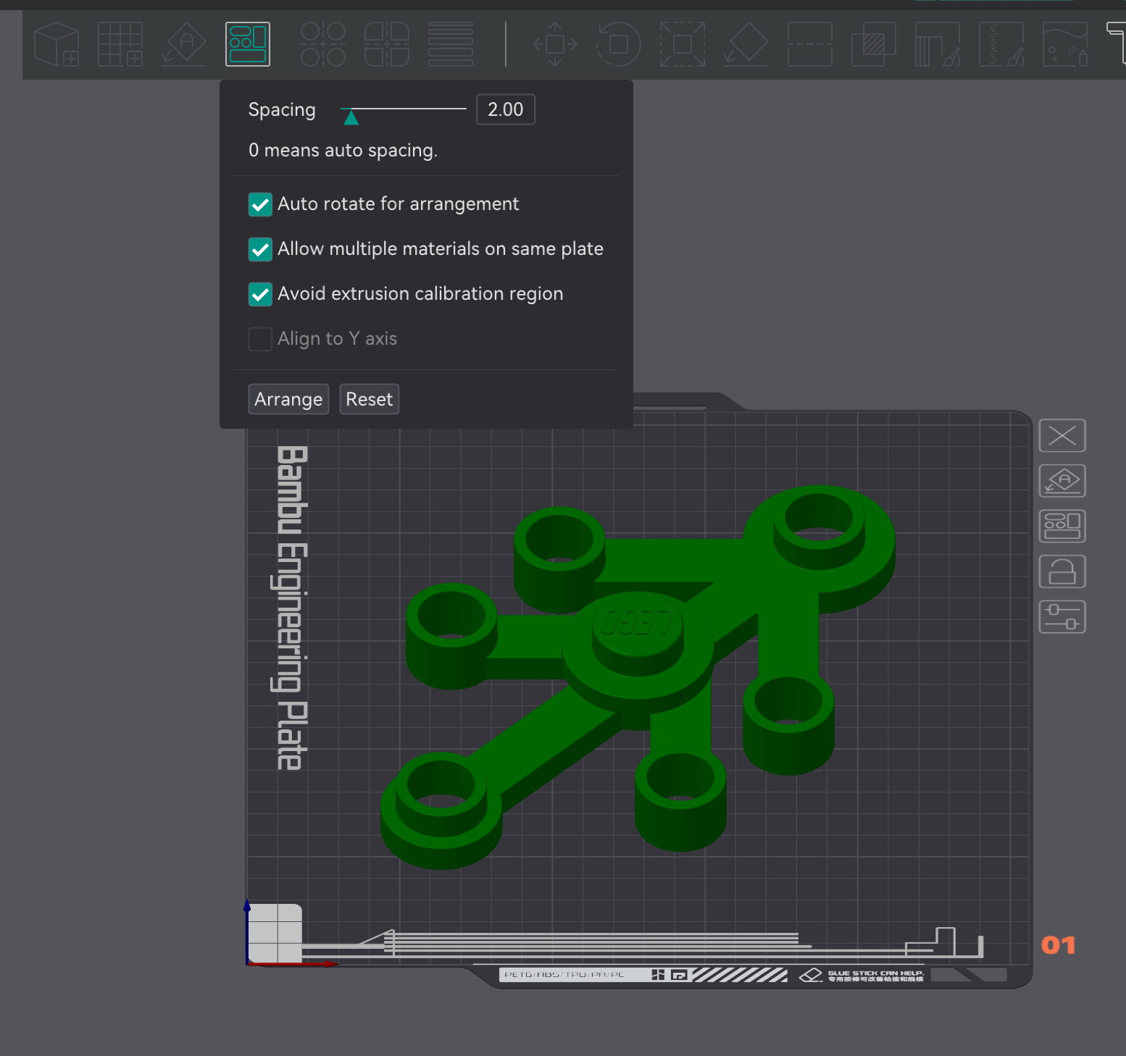Click the plate lock icon on the right
The image size is (1126, 1056).
pos(1062,571)
